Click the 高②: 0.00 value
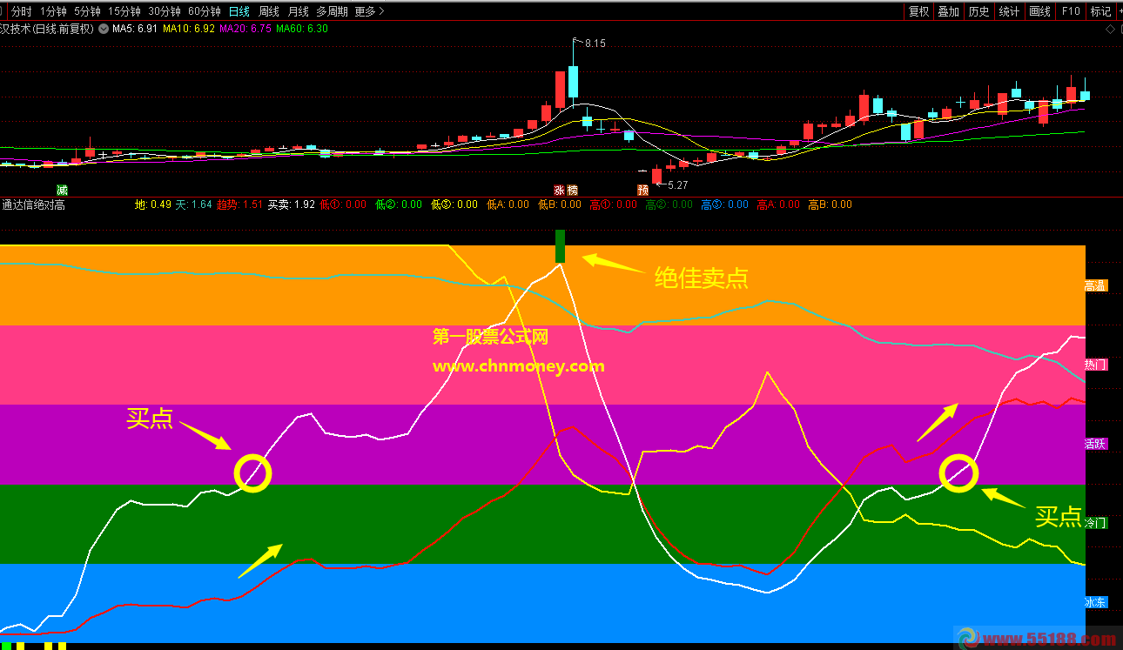This screenshot has width=1123, height=650. click(x=669, y=205)
